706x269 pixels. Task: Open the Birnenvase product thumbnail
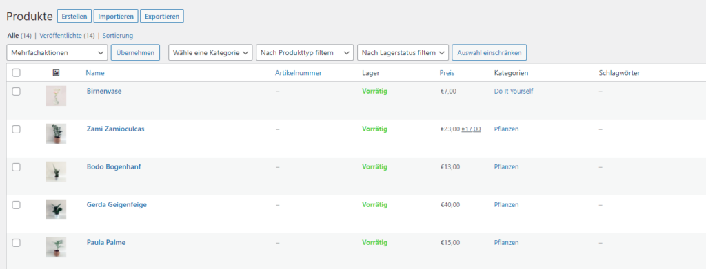coord(56,96)
